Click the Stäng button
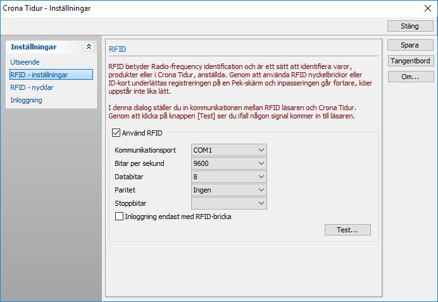Screen dimensions: 438x302 [410, 26]
